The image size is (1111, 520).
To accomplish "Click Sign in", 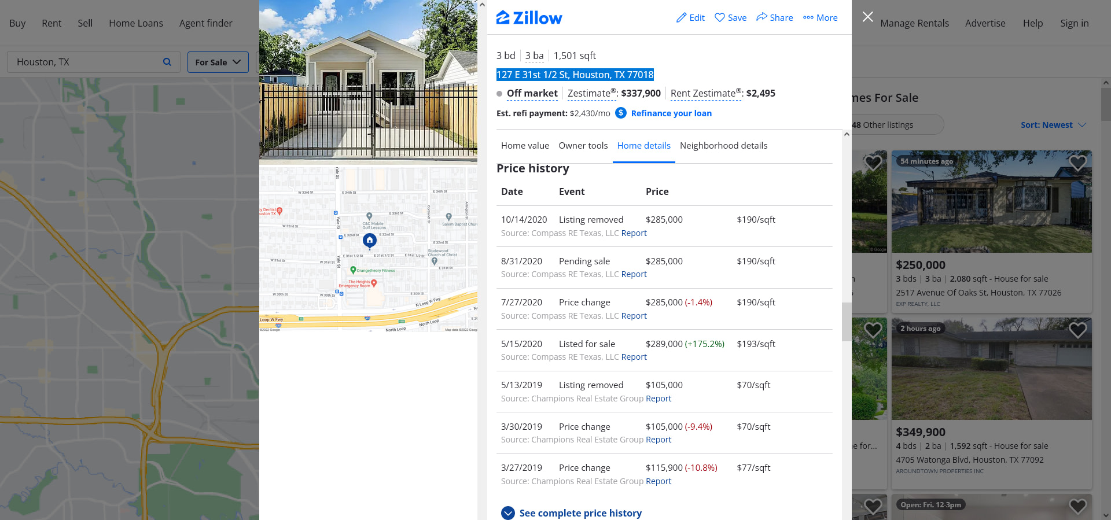I will point(1075,23).
